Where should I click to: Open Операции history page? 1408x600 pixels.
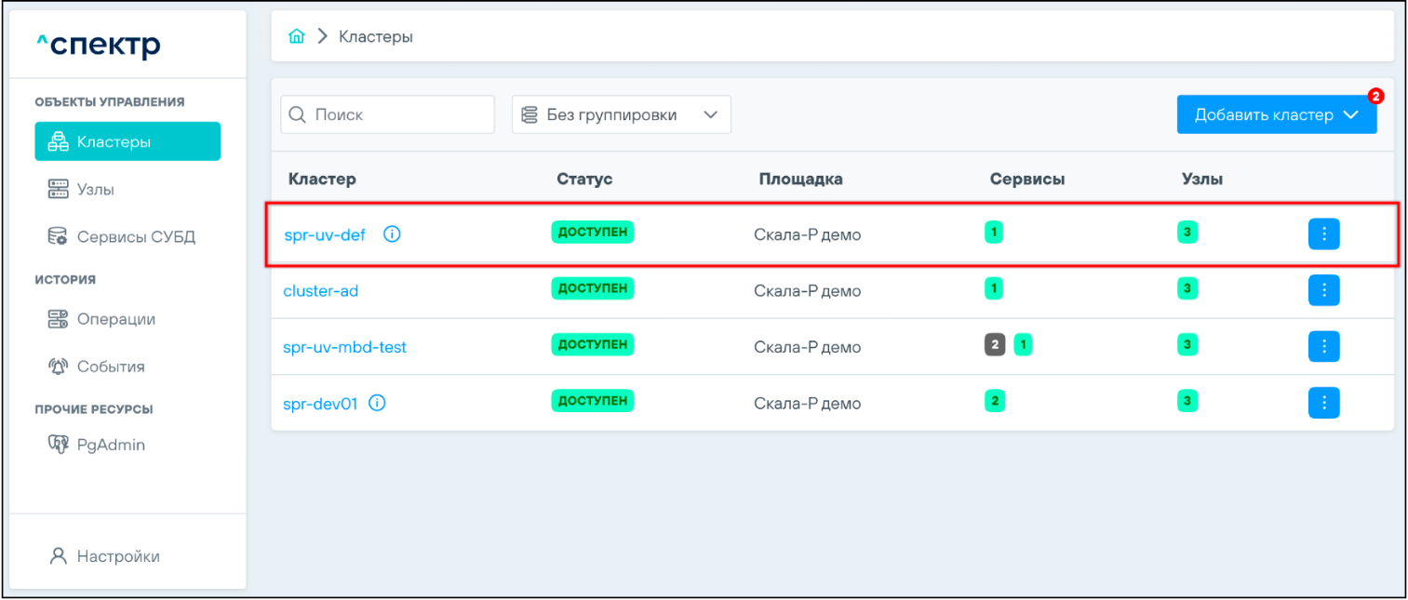(x=115, y=319)
